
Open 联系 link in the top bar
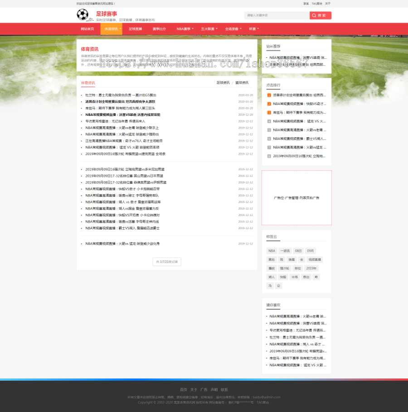click(x=306, y=4)
